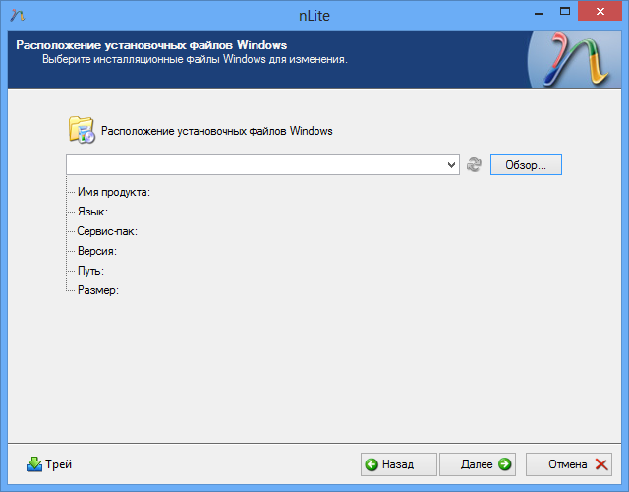This screenshot has width=629, height=492.
Task: Cancel the wizard with Отмена button
Action: tap(569, 464)
